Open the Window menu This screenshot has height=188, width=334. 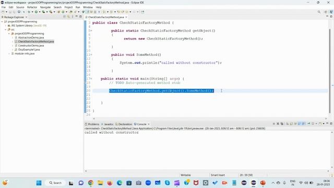(x=88, y=7)
